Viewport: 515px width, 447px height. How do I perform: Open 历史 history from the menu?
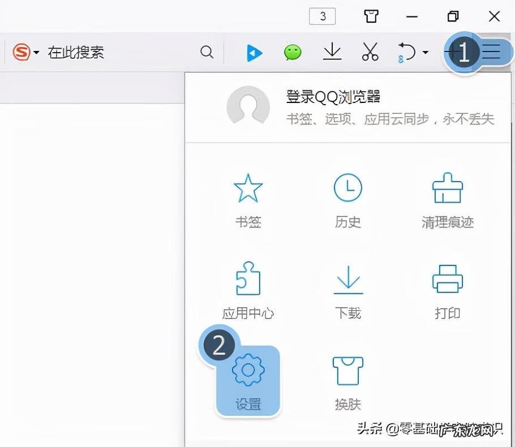pyautogui.click(x=347, y=201)
